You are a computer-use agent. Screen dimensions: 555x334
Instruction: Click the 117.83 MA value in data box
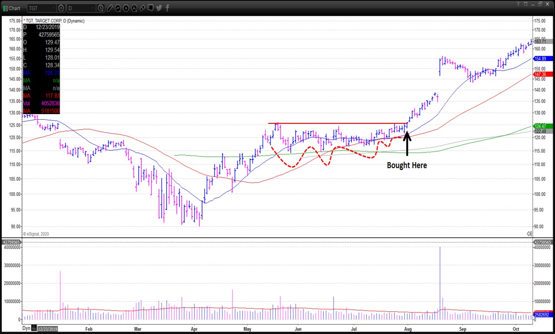point(52,96)
